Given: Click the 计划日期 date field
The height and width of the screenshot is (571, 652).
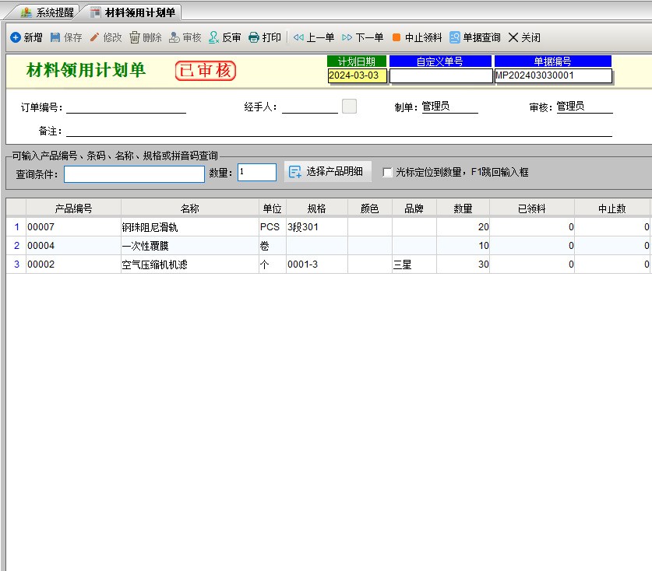Looking at the screenshot, I should [357, 75].
